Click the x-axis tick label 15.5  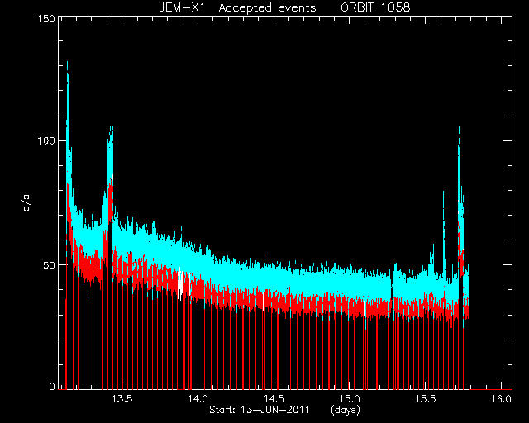(x=426, y=399)
